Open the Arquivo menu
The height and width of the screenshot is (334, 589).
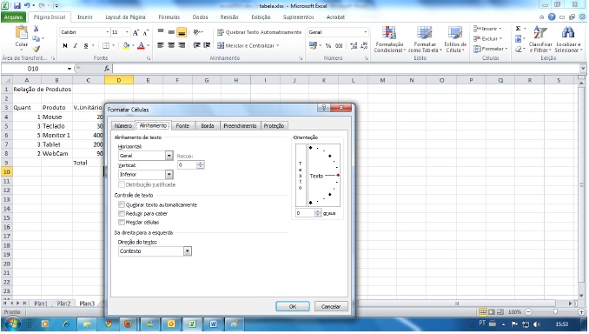click(x=14, y=17)
